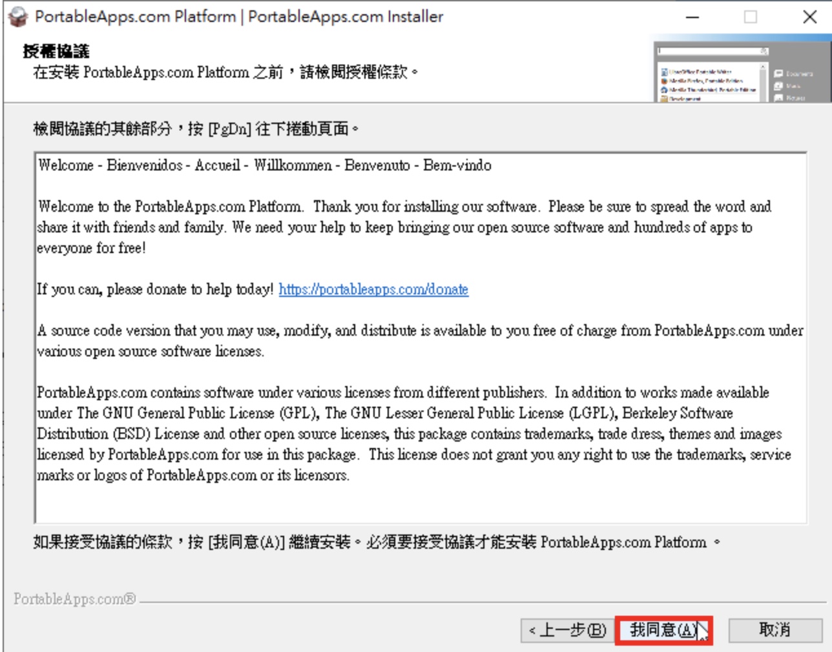Click the 'Welcome - Bienvenidos - Accueil' line
832x652 pixels.
click(264, 165)
